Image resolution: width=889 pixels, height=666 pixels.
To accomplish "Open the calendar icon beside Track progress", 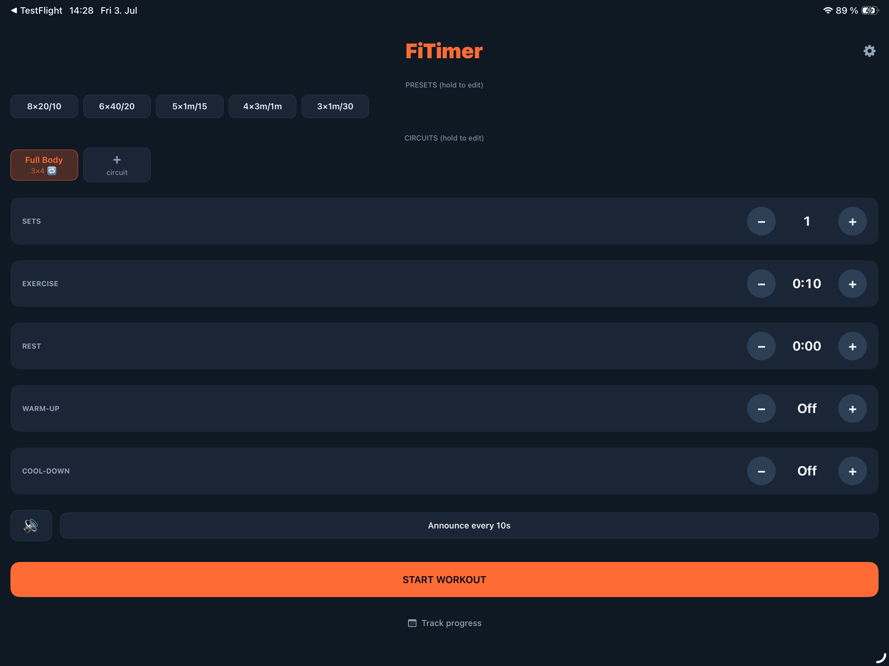I will click(x=412, y=623).
